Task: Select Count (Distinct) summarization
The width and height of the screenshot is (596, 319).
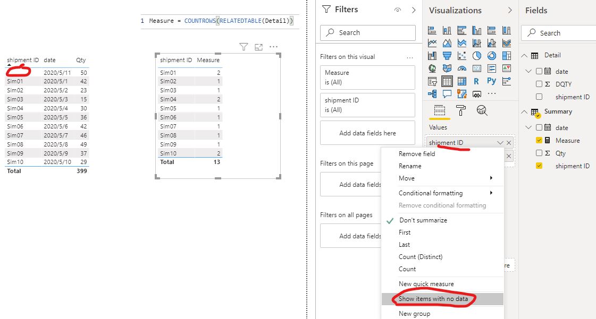Action: (x=442, y=257)
